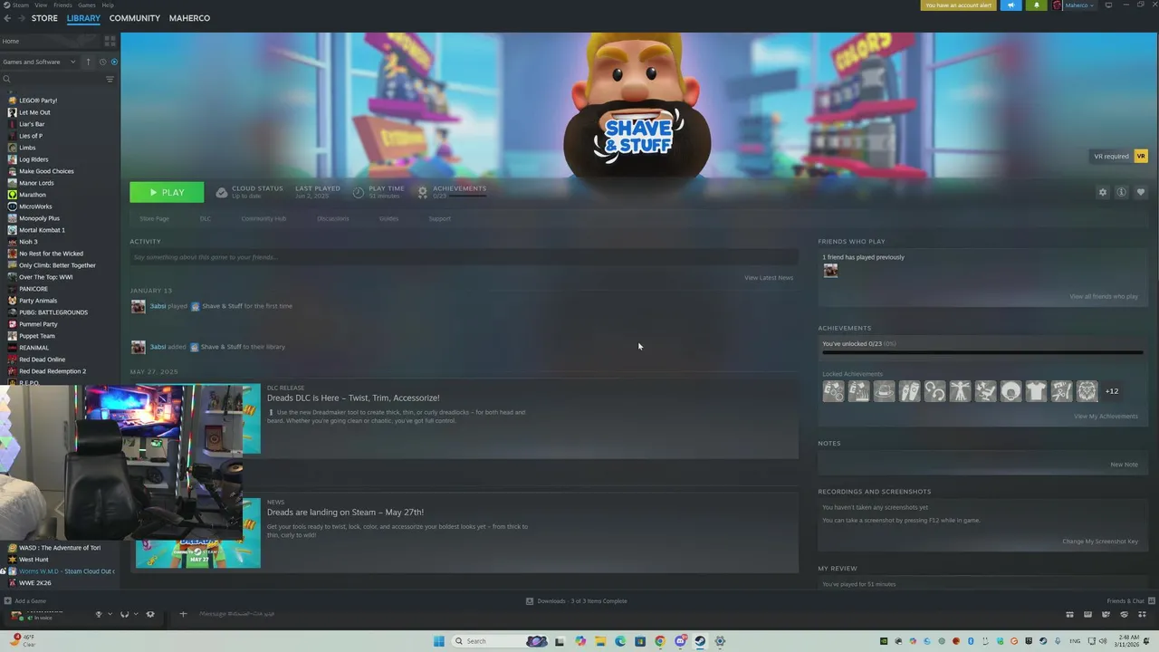Go to the STORE tab
The height and width of the screenshot is (652, 1159).
click(44, 18)
